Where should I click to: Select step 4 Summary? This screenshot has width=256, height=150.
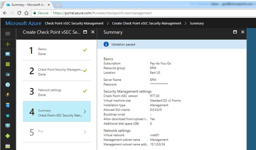pos(57,111)
